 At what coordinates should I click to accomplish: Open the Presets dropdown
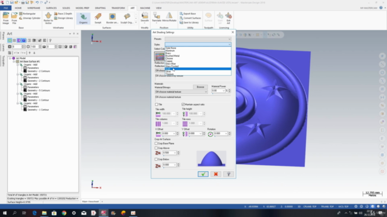coord(198,39)
